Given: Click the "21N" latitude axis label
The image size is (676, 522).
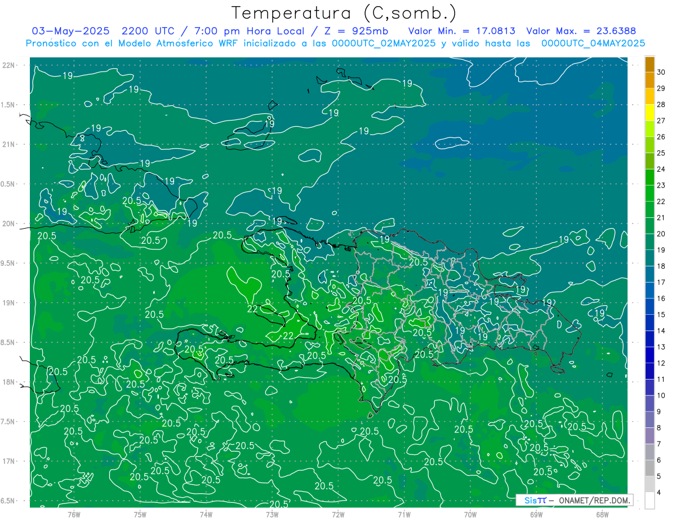Looking at the screenshot, I should point(8,144).
